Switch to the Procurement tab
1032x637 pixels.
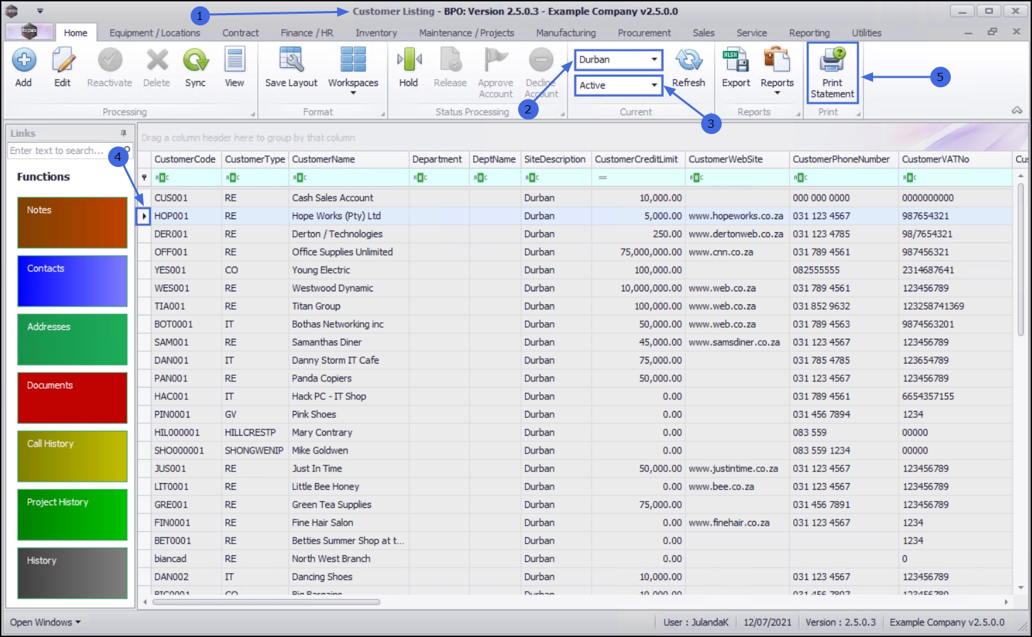(644, 33)
